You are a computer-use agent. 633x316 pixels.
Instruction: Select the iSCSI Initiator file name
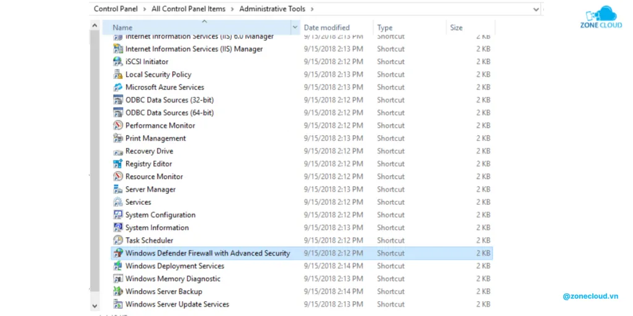coord(147,62)
